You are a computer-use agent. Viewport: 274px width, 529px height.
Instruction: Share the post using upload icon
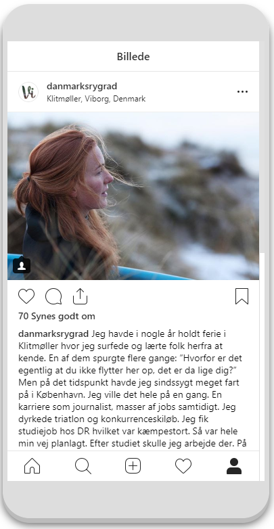coord(81,296)
